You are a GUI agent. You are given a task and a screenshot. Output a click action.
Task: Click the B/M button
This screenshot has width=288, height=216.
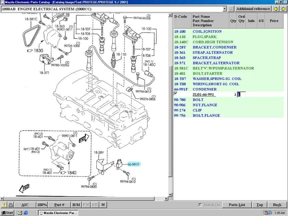pyautogui.click(x=76, y=205)
